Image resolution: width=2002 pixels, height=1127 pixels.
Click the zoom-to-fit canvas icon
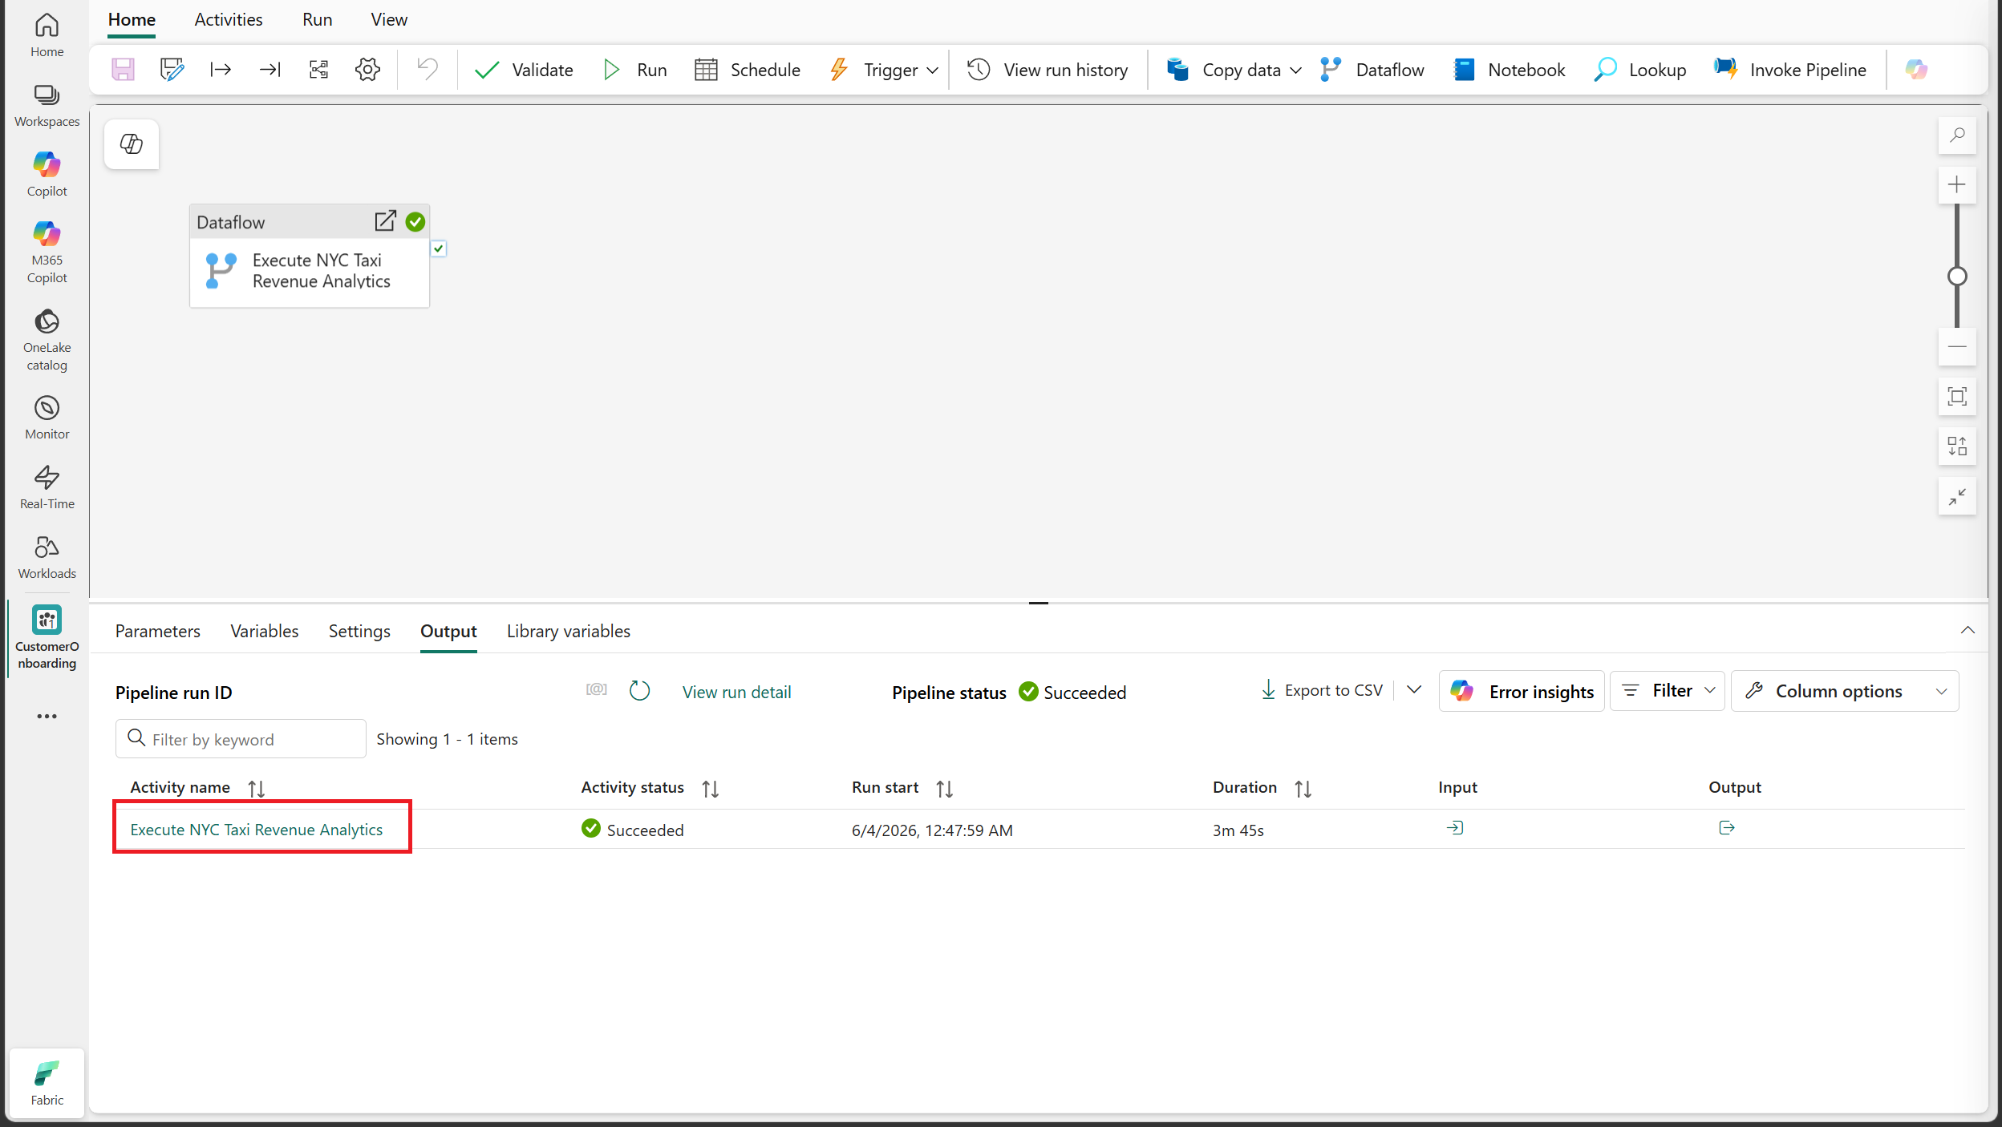point(1957,397)
